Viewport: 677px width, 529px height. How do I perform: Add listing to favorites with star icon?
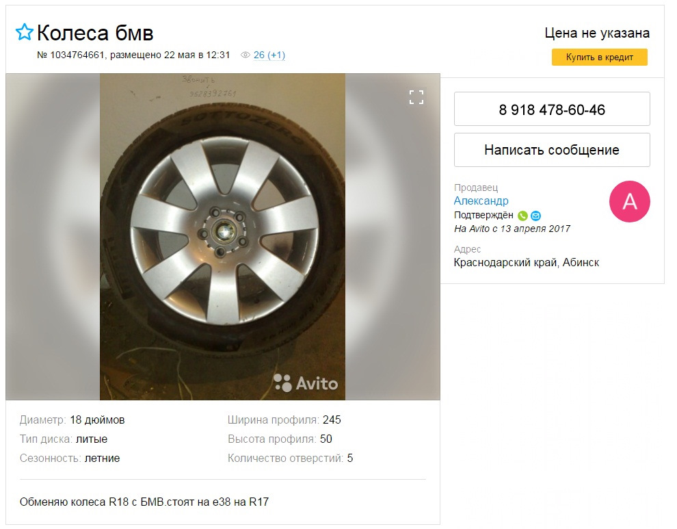24,32
